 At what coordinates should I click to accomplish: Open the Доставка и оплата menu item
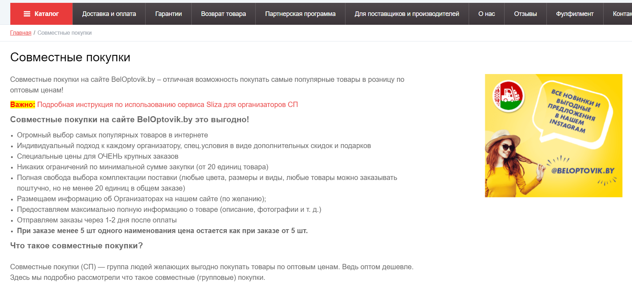(109, 14)
